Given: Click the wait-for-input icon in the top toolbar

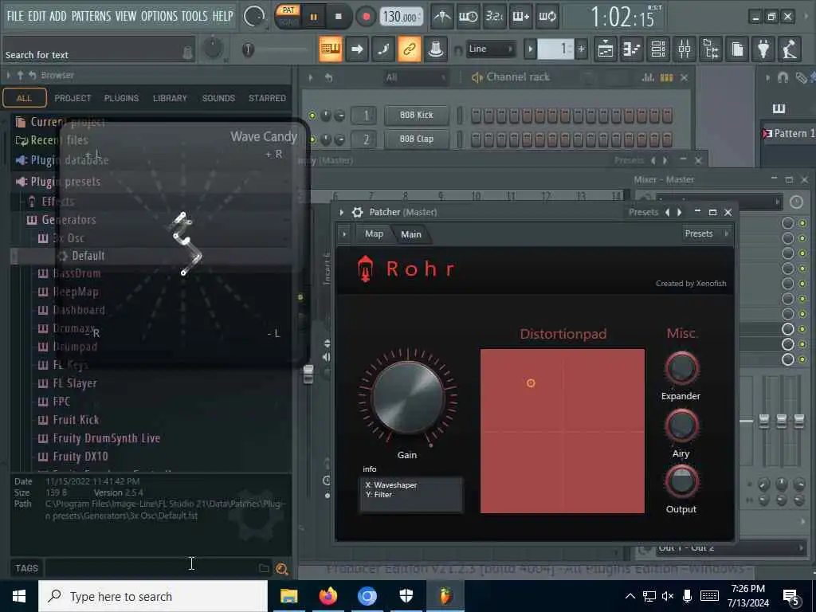Looking at the screenshot, I should coord(468,17).
